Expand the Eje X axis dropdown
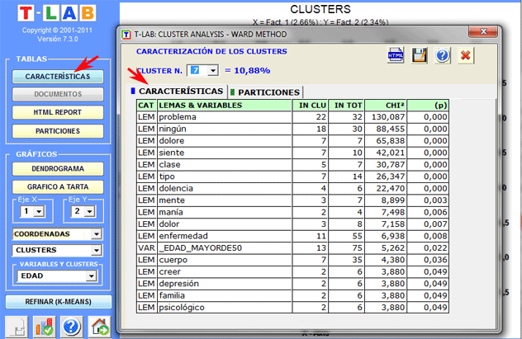 [39, 211]
